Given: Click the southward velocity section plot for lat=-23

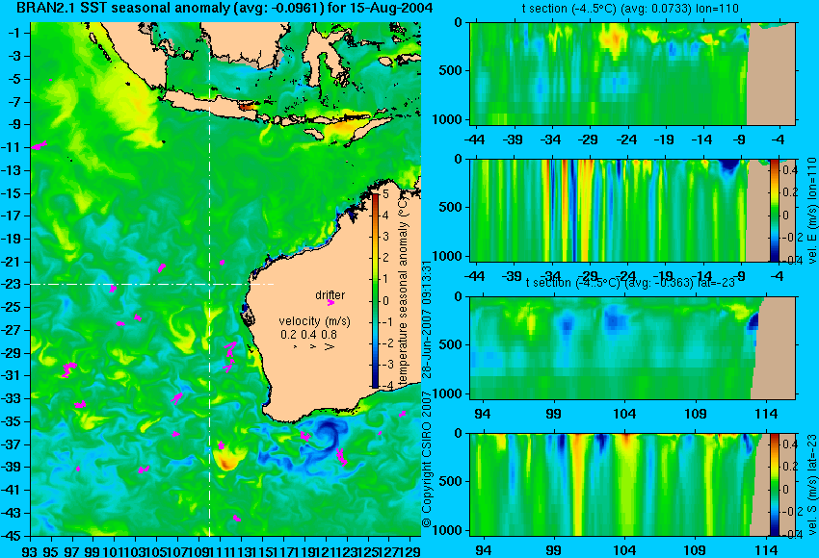Looking at the screenshot, I should (x=632, y=485).
